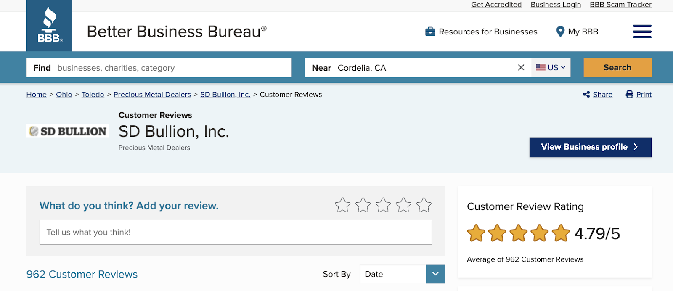Rate one star in add review
The height and width of the screenshot is (291, 673).
tap(342, 205)
